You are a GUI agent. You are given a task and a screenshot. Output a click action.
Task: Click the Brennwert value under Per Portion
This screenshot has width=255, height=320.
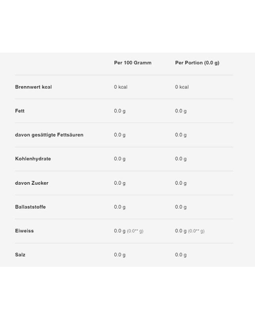pos(182,87)
